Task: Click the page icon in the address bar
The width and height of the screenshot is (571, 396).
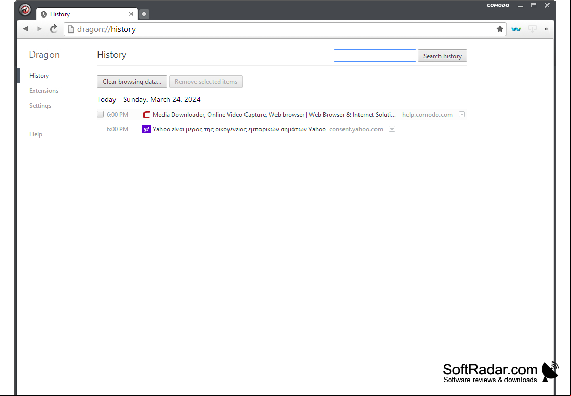Action: pyautogui.click(x=71, y=29)
